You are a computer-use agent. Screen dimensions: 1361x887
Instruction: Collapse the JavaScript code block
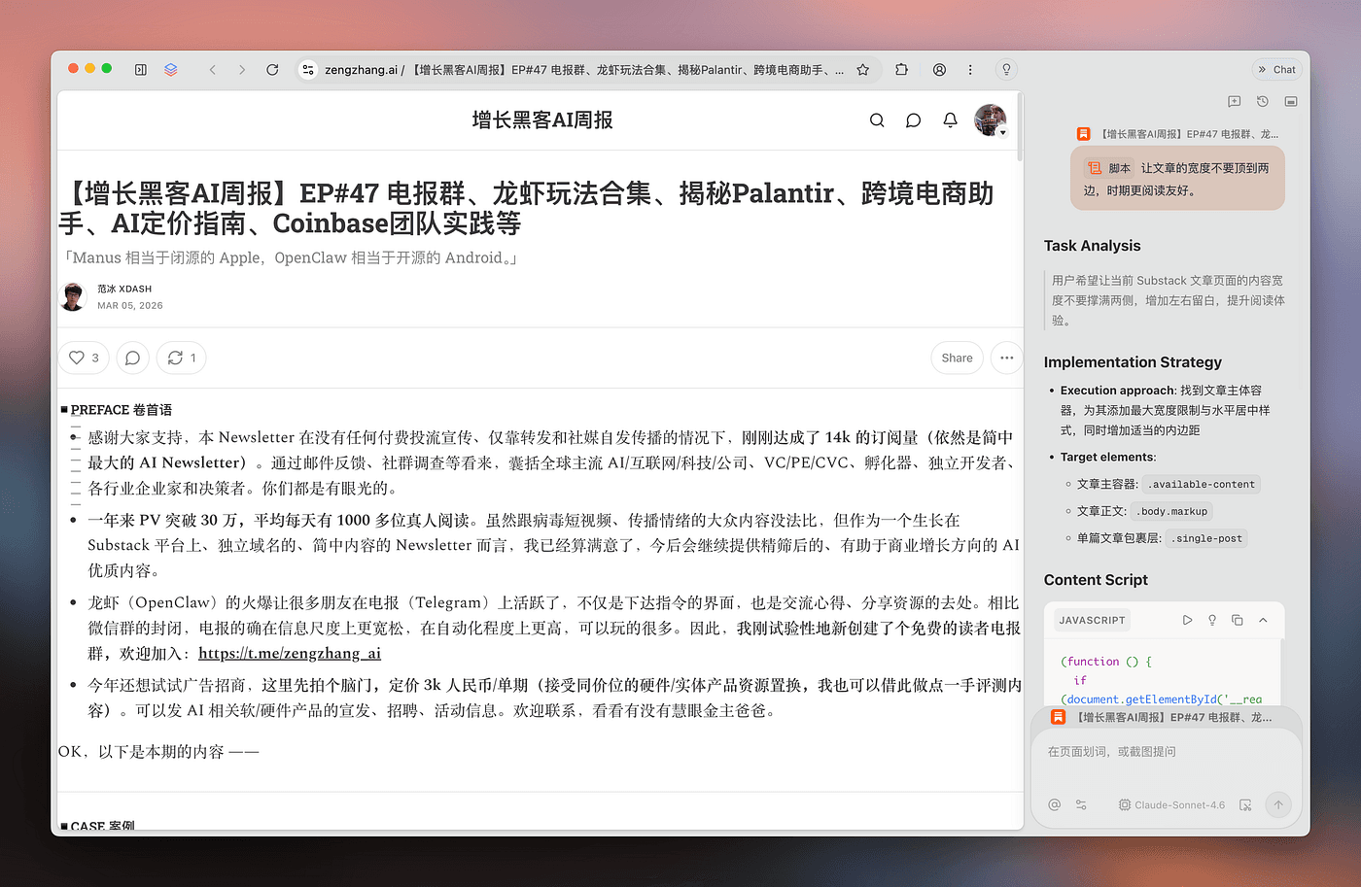(1263, 620)
